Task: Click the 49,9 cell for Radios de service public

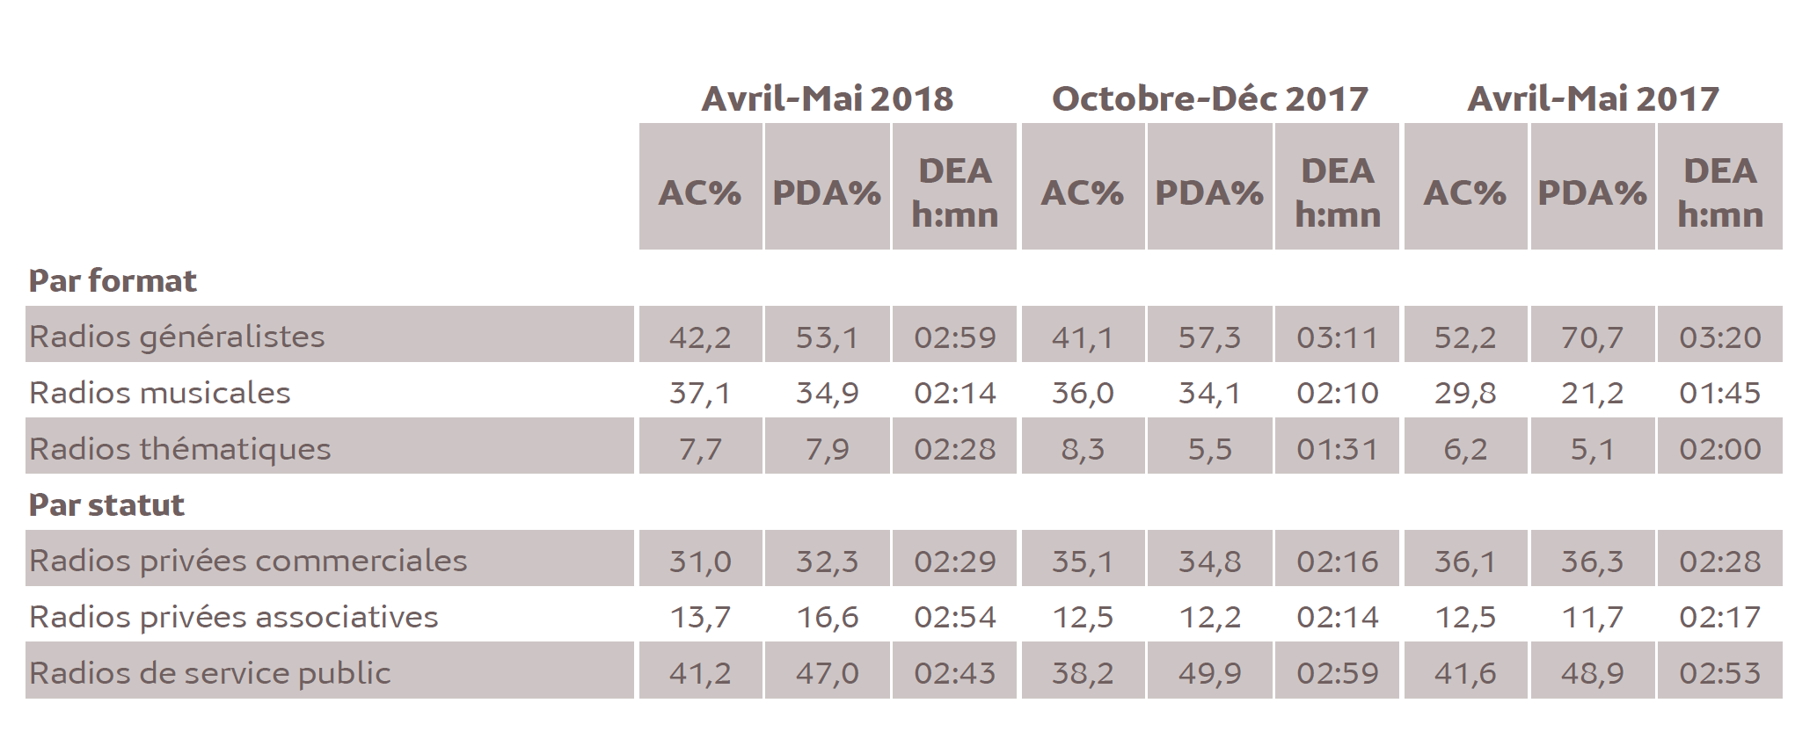Action: (1209, 673)
